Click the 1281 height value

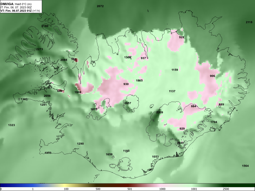click(43, 105)
